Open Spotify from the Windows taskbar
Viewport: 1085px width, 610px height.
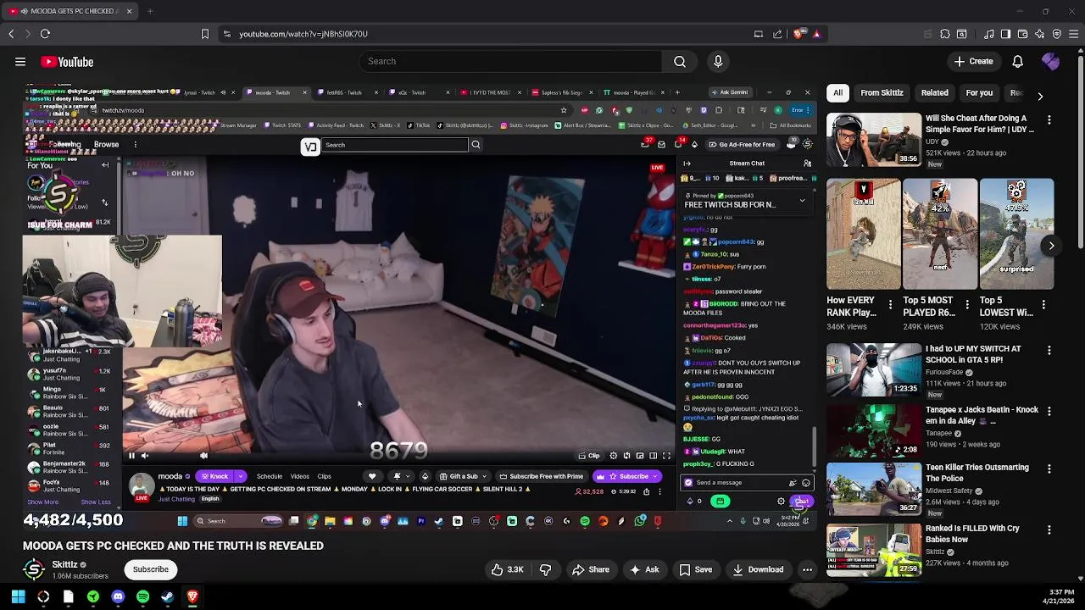click(142, 596)
